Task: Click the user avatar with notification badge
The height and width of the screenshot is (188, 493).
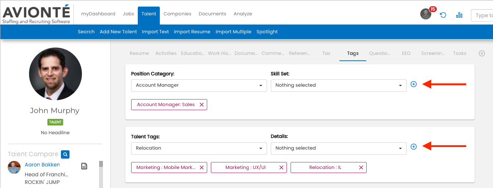Action: [x=426, y=14]
